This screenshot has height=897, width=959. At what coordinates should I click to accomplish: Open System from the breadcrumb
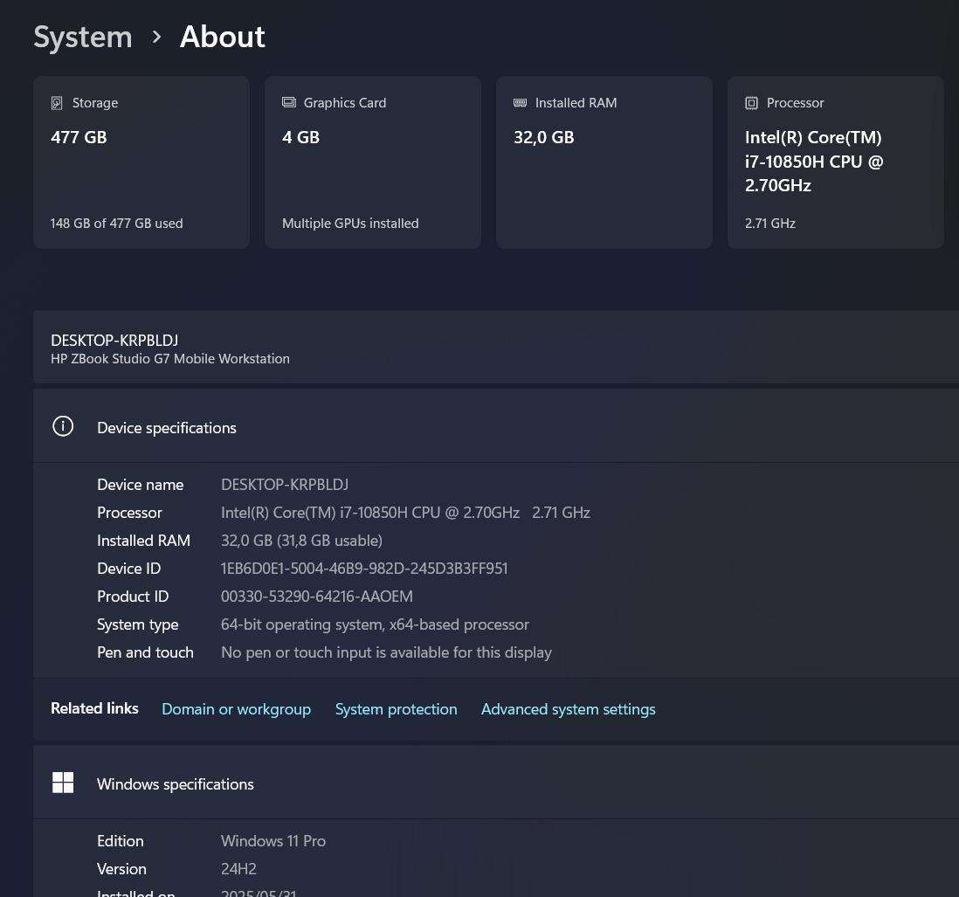click(83, 37)
